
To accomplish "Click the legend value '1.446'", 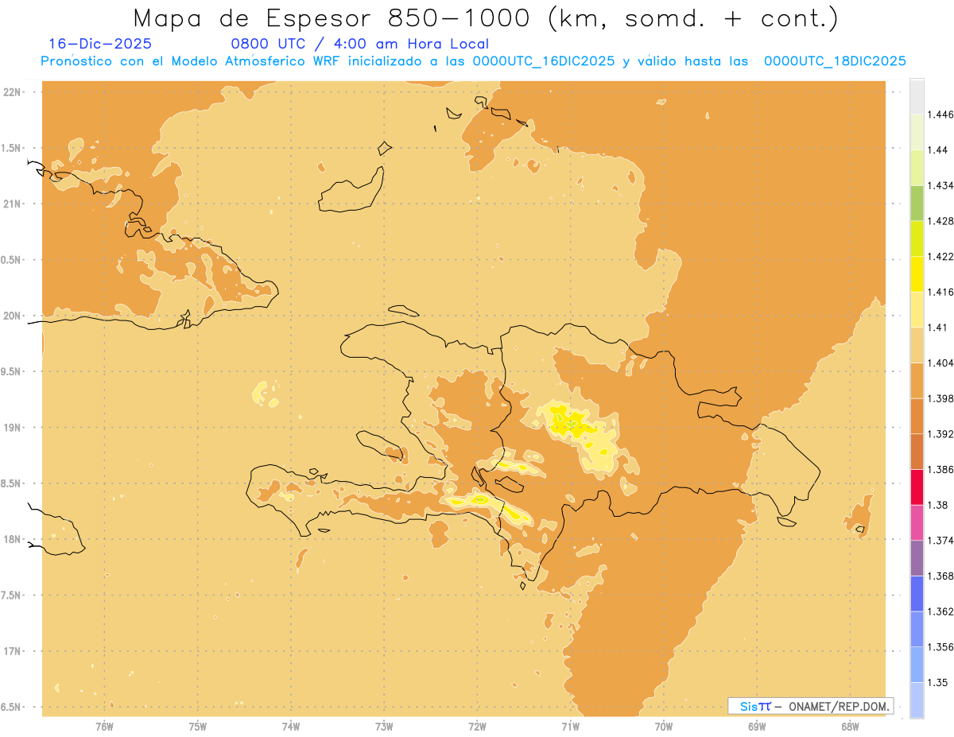I will [940, 115].
